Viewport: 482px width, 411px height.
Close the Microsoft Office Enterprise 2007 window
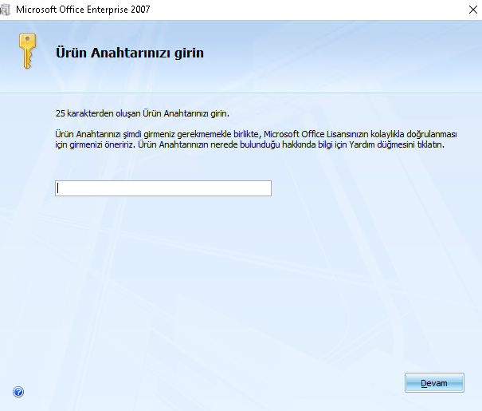pos(472,10)
